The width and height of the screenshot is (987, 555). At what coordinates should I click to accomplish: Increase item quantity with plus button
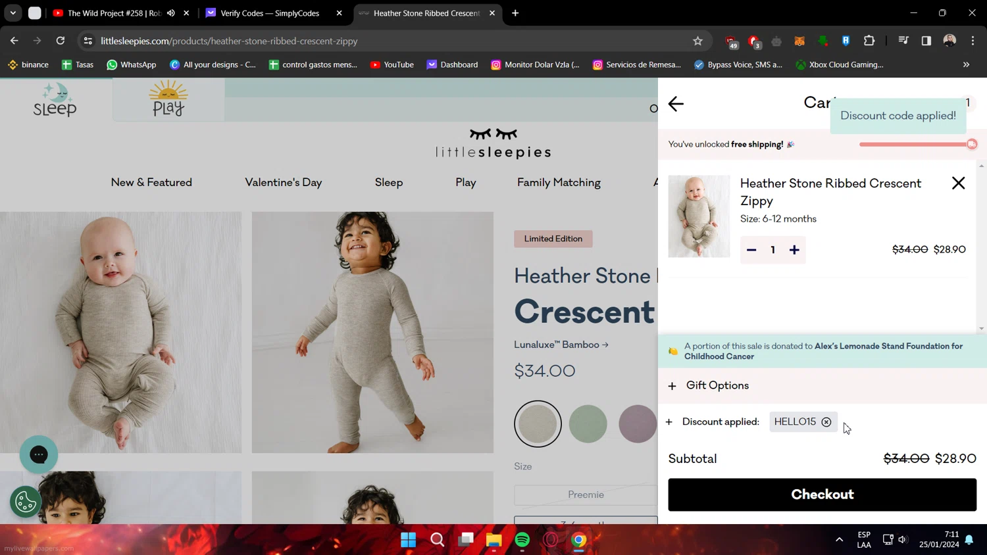click(x=794, y=250)
